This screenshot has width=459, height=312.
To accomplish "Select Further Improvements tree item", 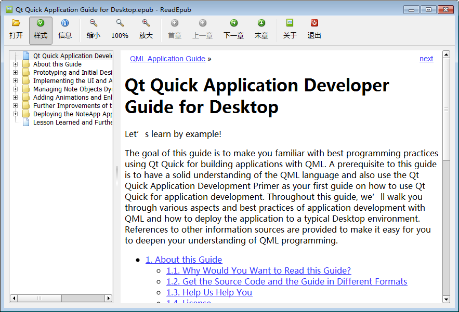I will click(x=73, y=105).
